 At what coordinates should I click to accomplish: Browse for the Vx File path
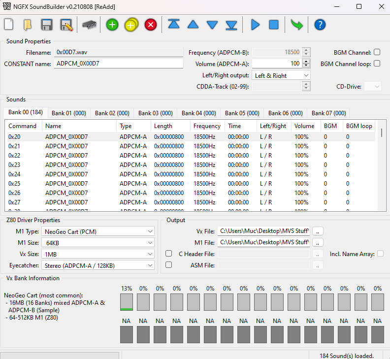(x=318, y=231)
